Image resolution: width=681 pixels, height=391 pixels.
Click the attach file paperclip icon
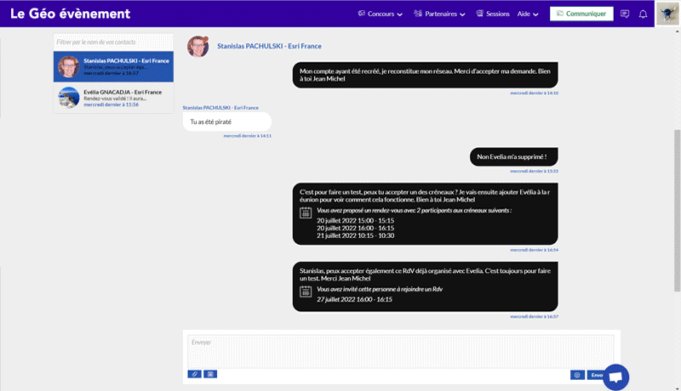tap(195, 374)
